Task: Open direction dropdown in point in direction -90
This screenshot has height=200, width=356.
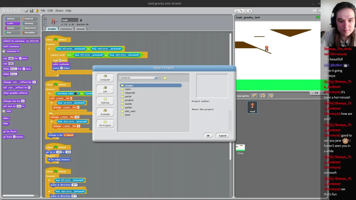Action: click(x=75, y=185)
